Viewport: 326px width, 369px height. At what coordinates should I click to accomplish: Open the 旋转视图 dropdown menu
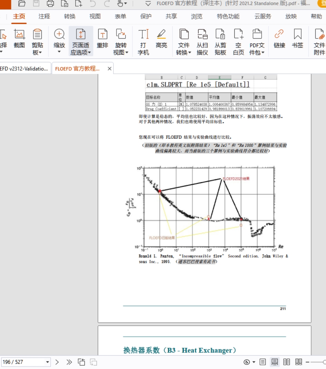coord(121,42)
